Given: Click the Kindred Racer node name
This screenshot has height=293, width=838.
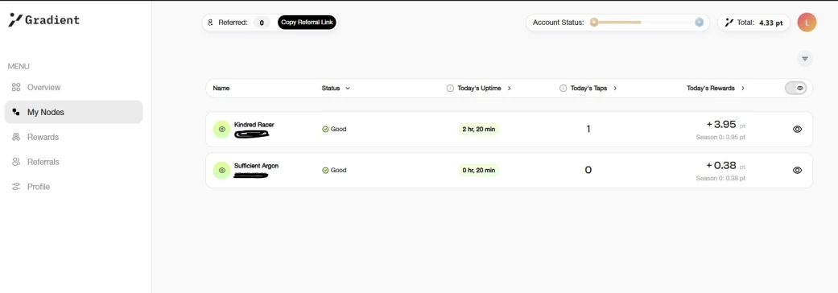Looking at the screenshot, I should pos(254,125).
